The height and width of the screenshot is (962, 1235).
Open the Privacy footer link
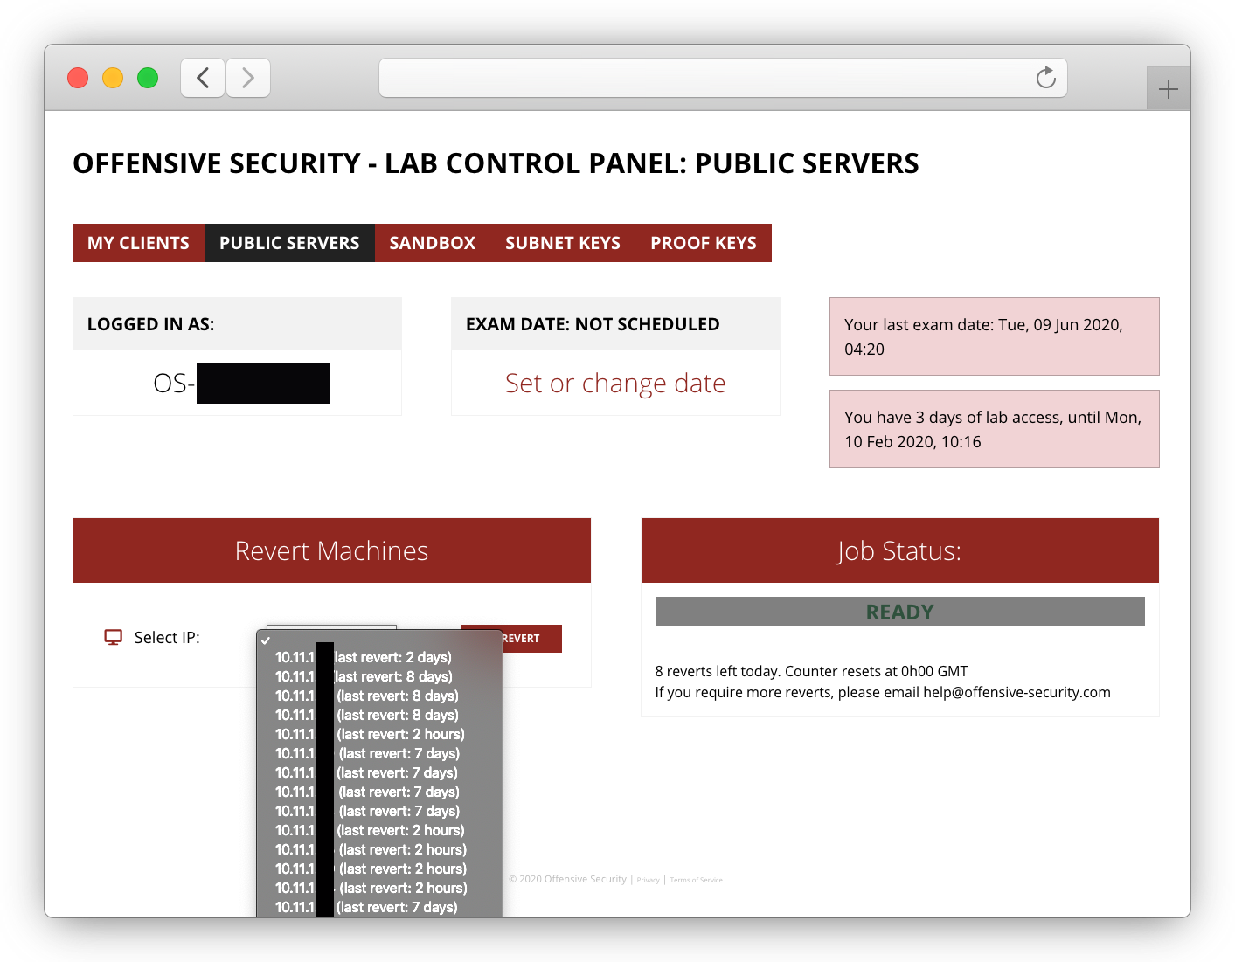point(648,880)
